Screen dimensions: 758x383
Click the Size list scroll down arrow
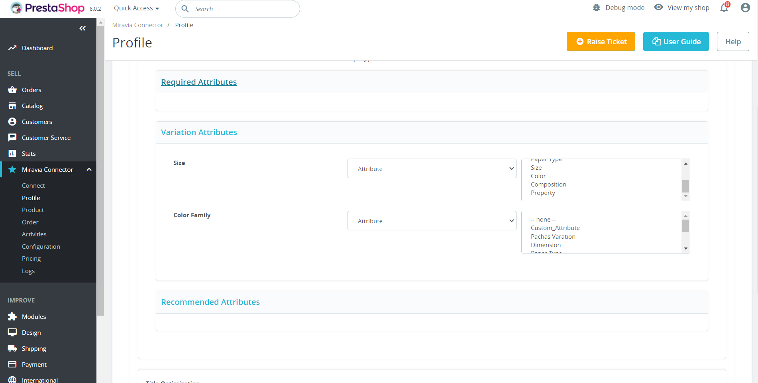(685, 196)
